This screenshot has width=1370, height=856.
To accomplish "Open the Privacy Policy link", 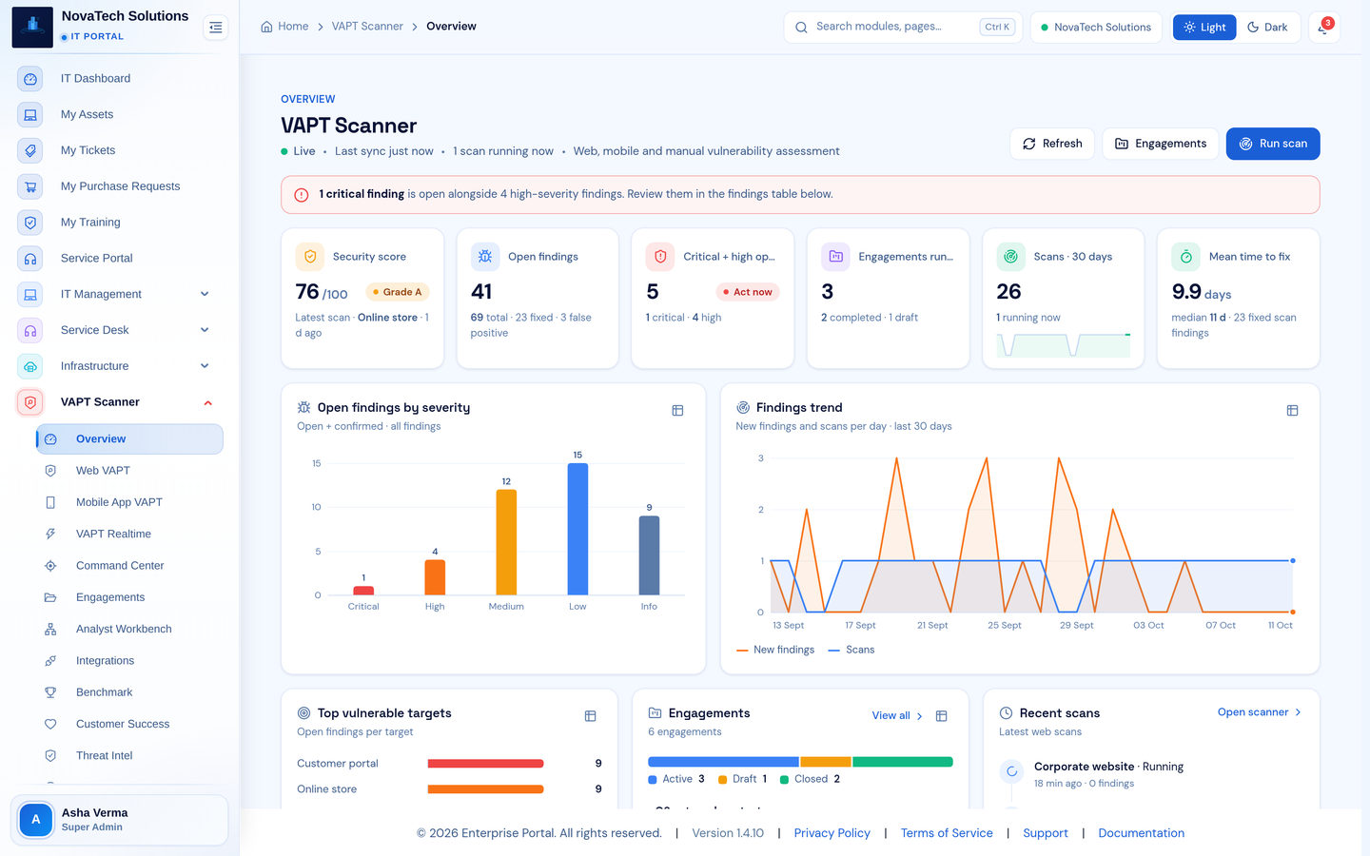I will click(x=832, y=833).
